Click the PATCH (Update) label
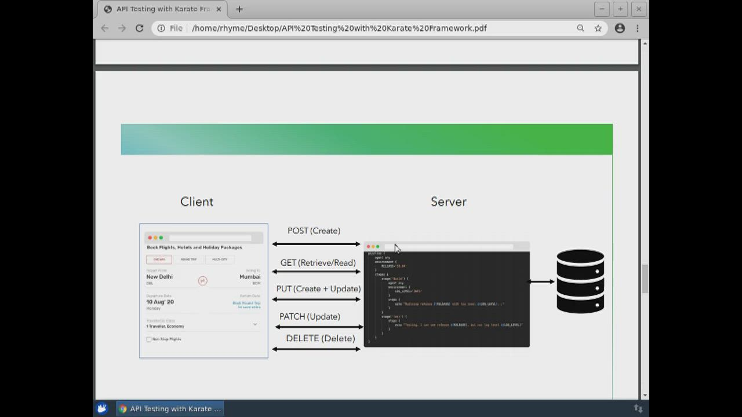742x417 pixels. pyautogui.click(x=310, y=316)
